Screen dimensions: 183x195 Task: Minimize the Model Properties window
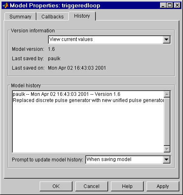pos(163,5)
